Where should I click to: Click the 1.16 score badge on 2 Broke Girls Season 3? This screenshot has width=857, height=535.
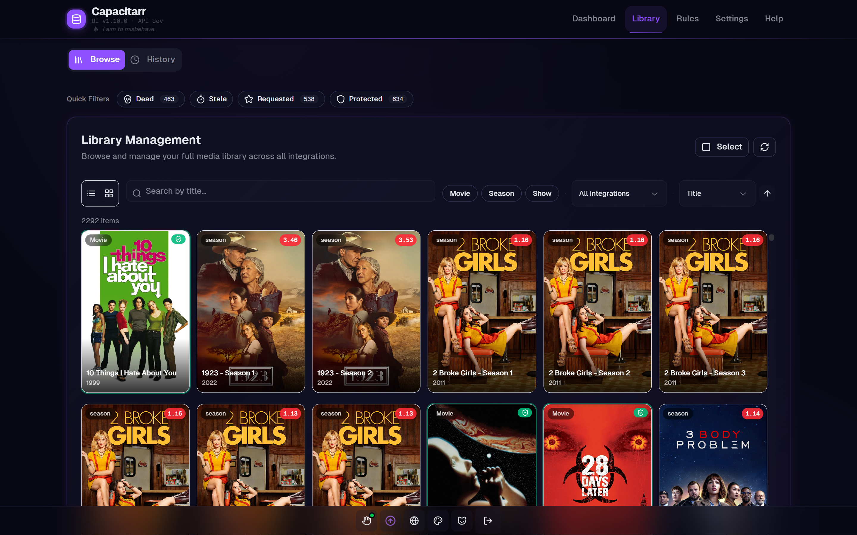pos(753,240)
